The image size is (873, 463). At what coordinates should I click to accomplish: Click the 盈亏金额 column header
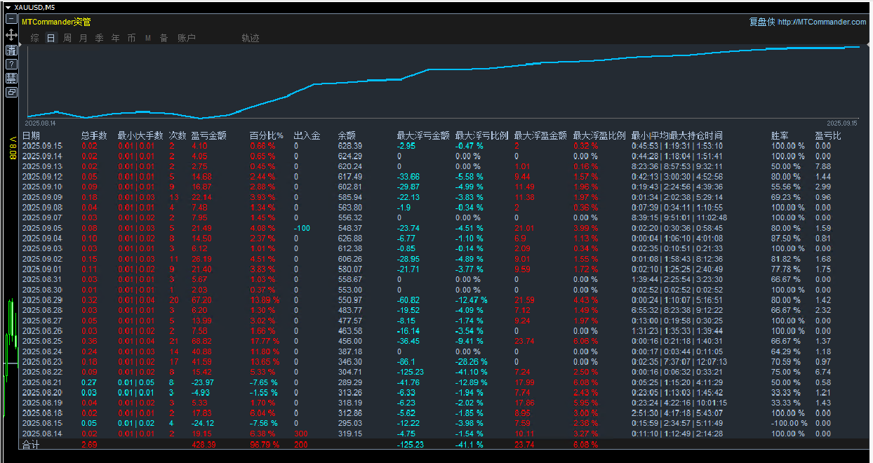point(209,135)
